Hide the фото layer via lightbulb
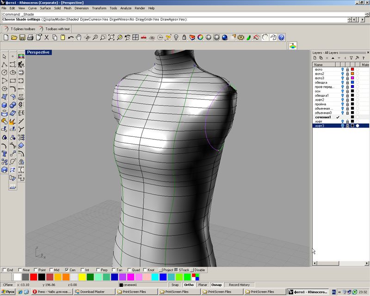The image size is (370, 296). coord(343,69)
